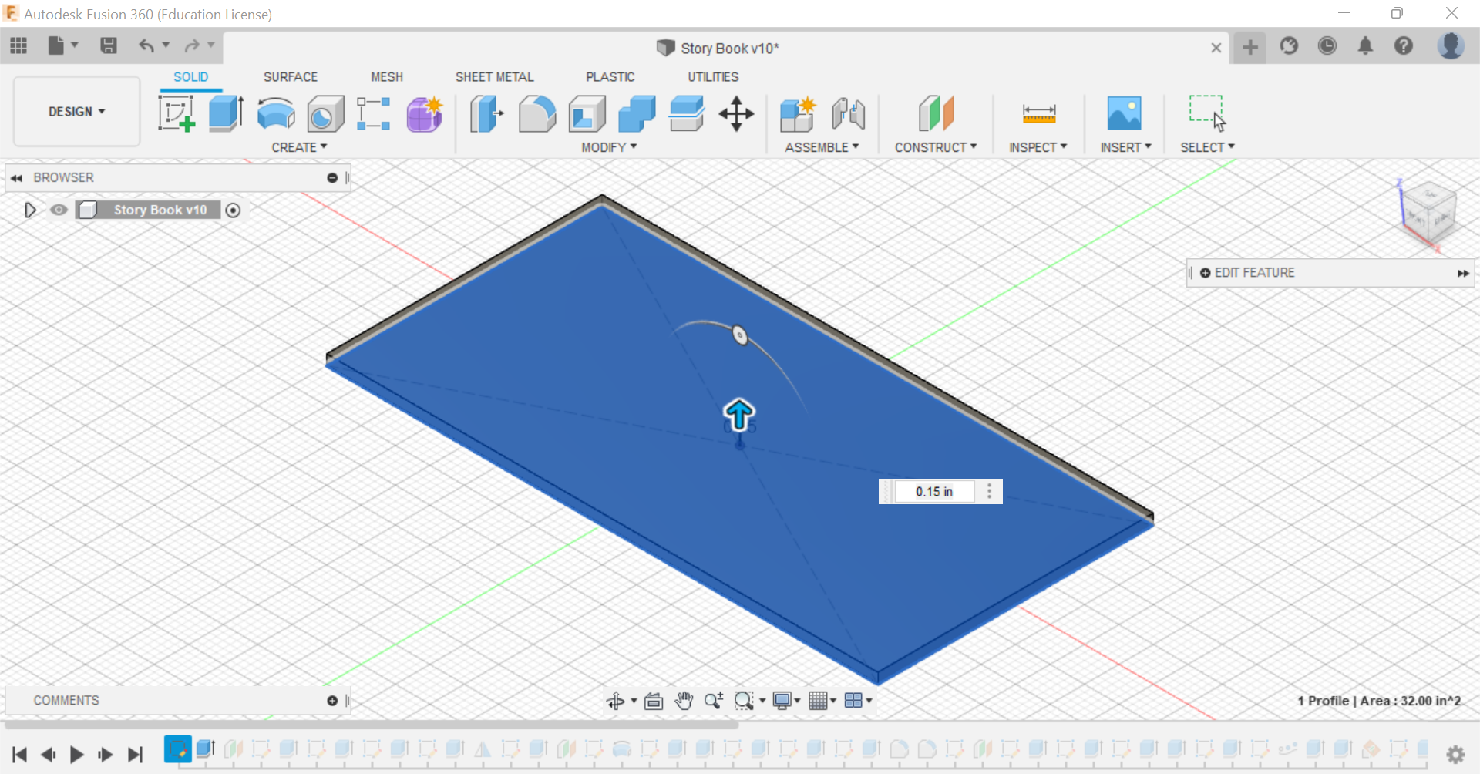
Task: Switch to the SURFACE tab
Action: coord(291,77)
